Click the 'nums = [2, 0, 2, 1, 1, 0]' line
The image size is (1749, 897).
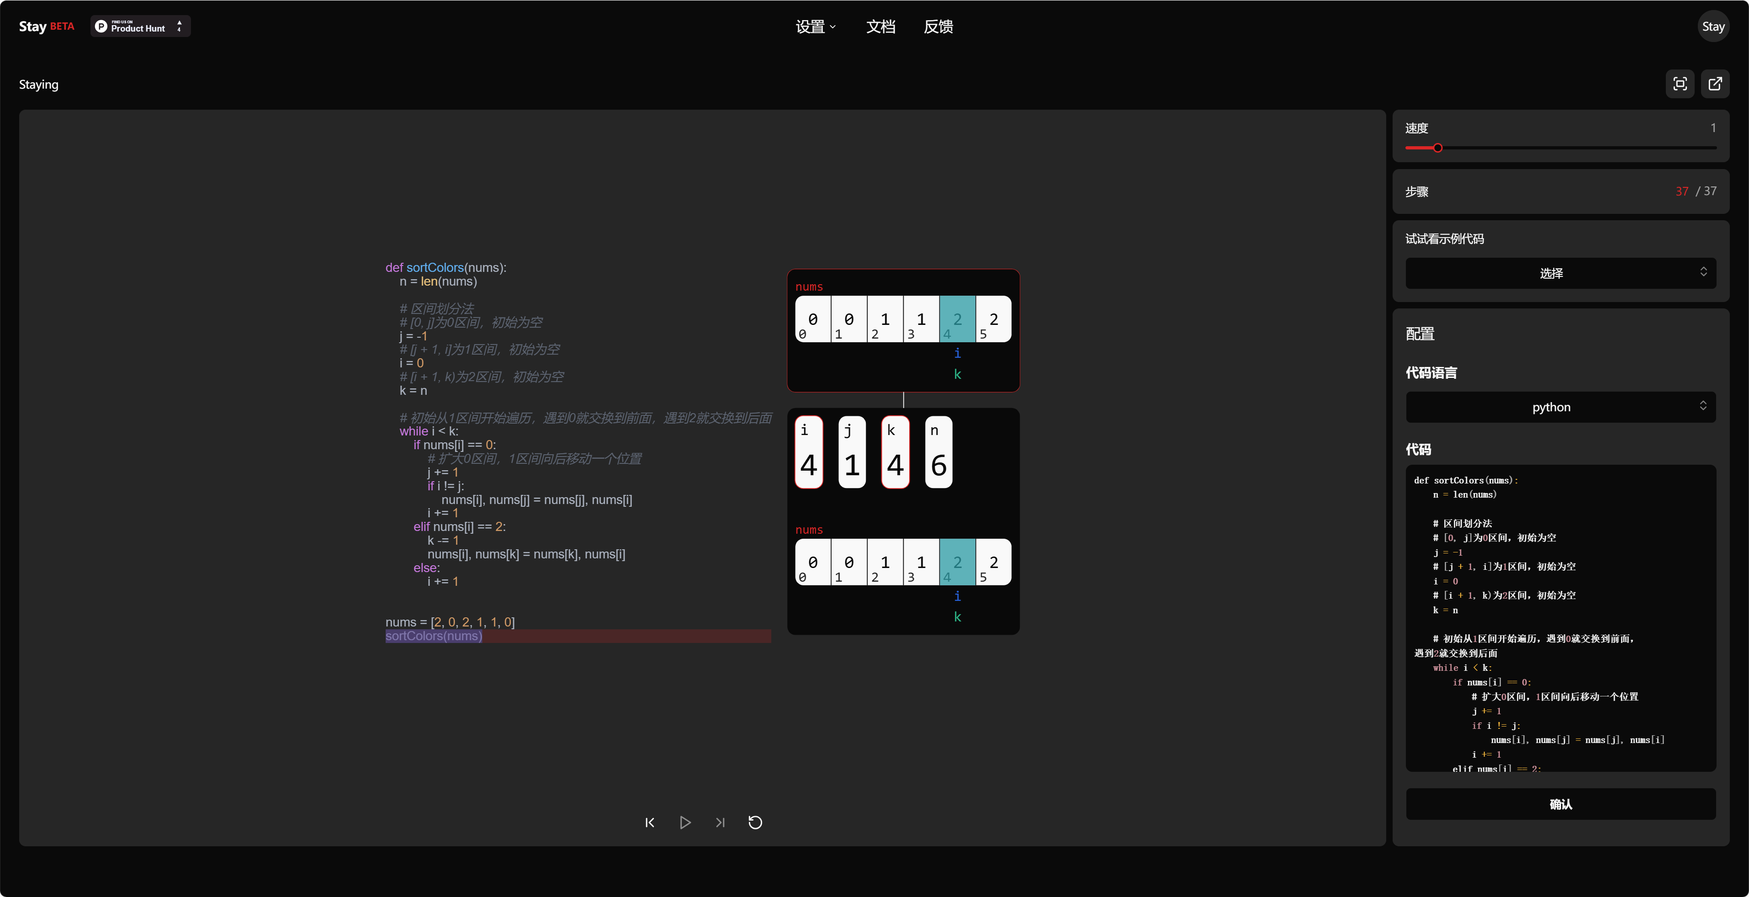click(x=450, y=622)
